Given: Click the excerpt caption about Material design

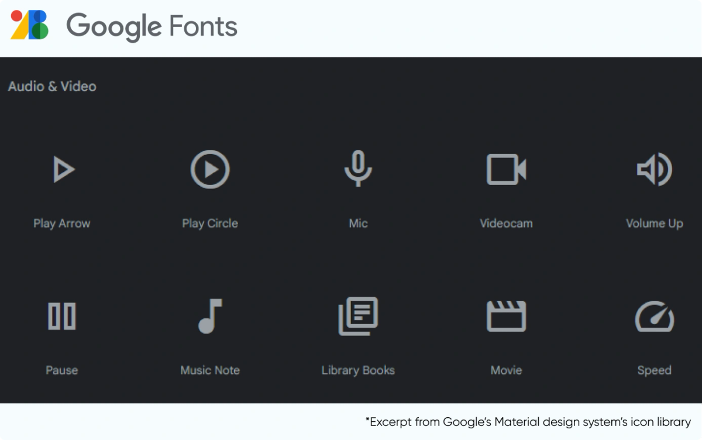Looking at the screenshot, I should tap(528, 422).
